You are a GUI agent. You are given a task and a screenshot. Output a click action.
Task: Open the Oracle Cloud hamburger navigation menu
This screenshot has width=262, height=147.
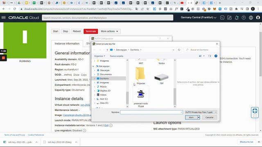(x=4, y=18)
